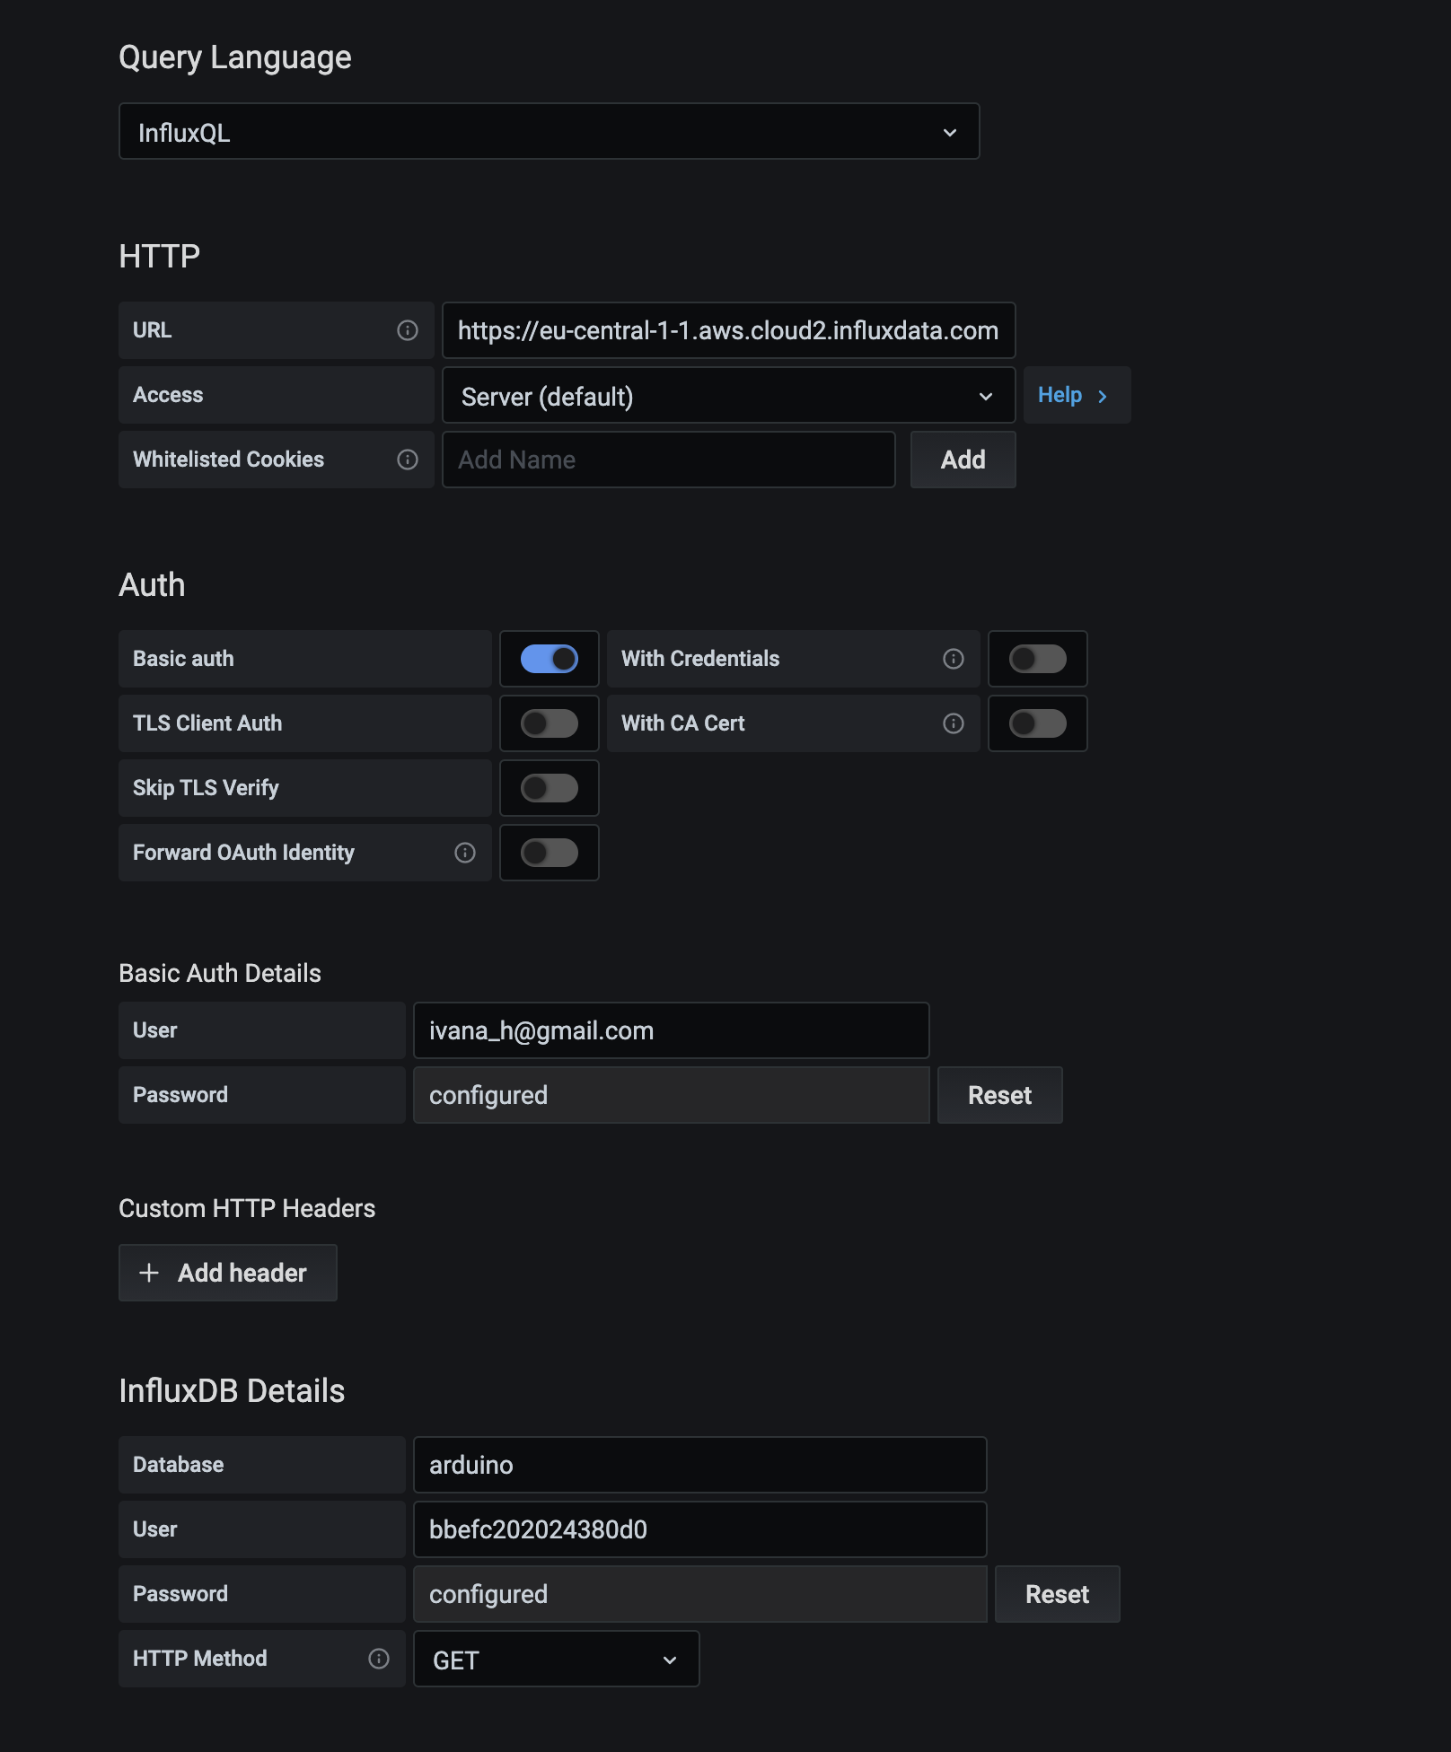Open the HTTP Method GET dropdown

[556, 1660]
